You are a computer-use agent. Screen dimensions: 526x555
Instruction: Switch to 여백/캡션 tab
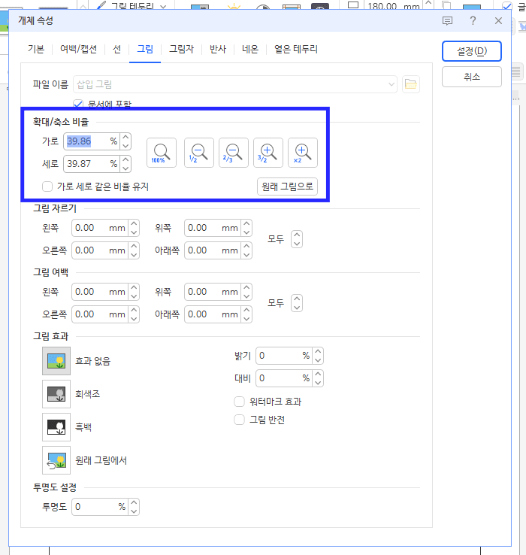point(79,49)
